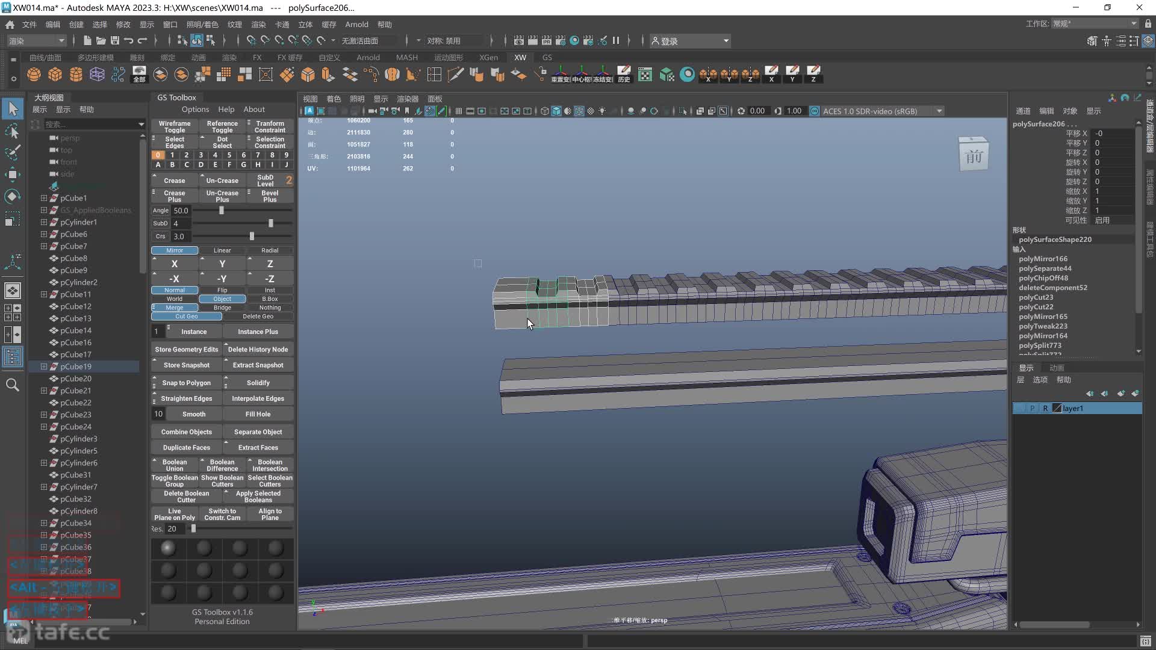Switch to Radial mode in GS Toolbox
1156x650 pixels.
(270, 250)
